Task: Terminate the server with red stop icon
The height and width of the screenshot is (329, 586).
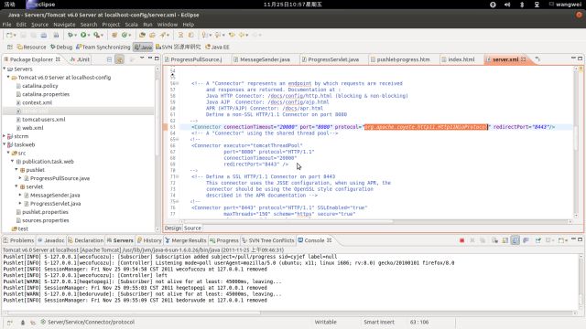Action: pyautogui.click(x=461, y=240)
